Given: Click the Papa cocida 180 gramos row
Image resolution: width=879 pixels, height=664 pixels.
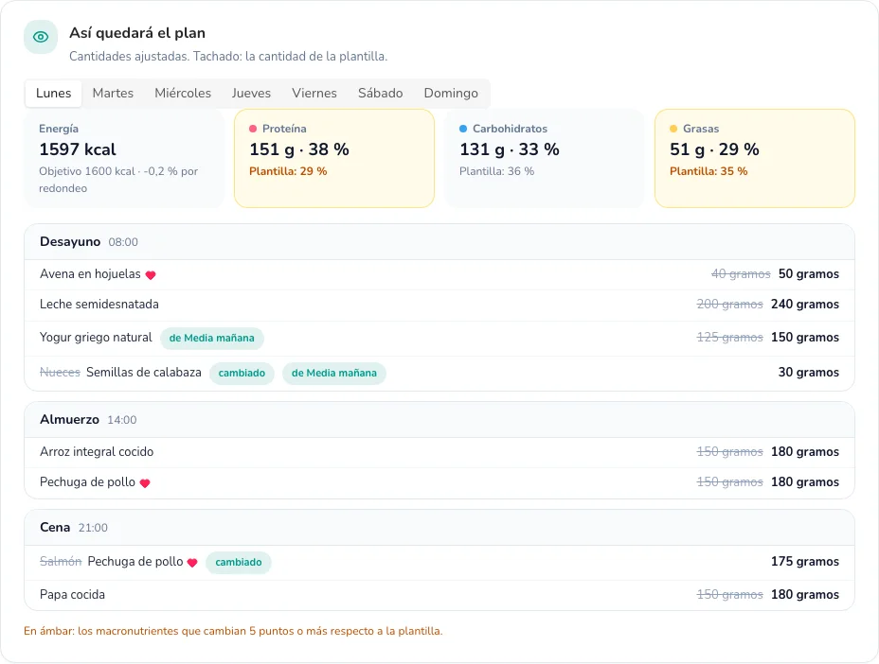Looking at the screenshot, I should [439, 595].
